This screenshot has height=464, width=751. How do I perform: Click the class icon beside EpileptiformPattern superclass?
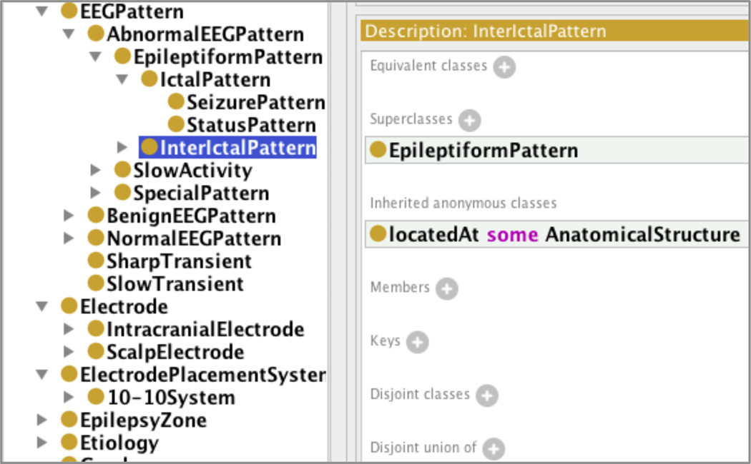coord(378,151)
